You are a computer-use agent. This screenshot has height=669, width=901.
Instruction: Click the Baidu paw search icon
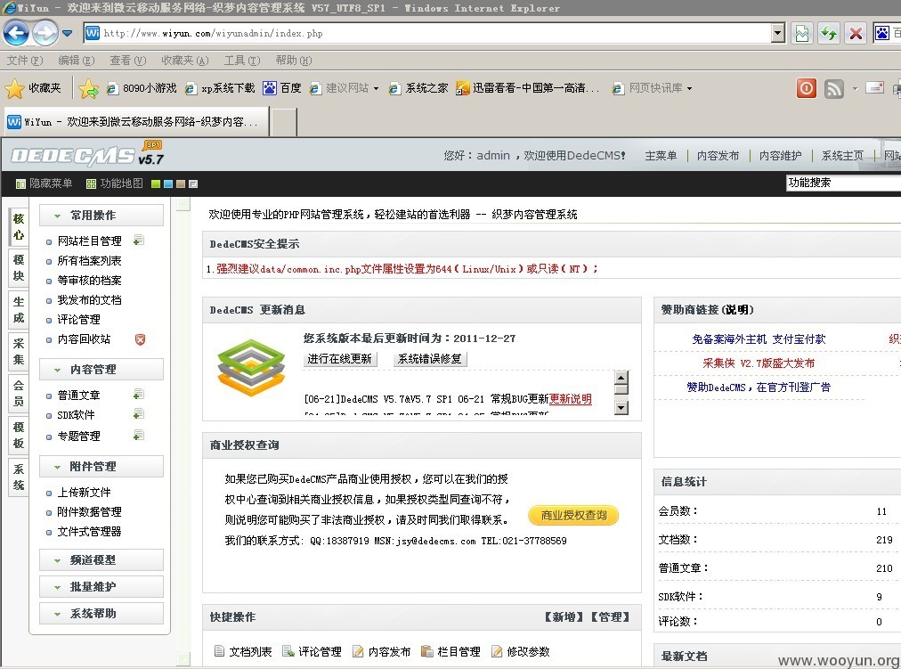coord(881,33)
